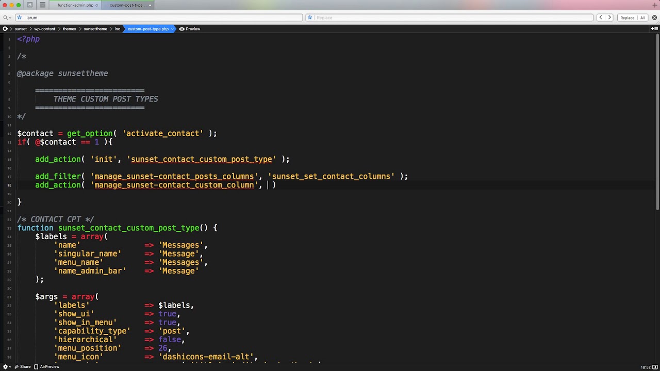
Task: Click the add split pane icon at path bar right
Action: [654, 29]
